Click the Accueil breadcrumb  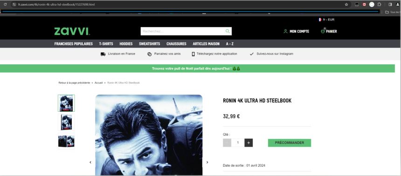(98, 83)
